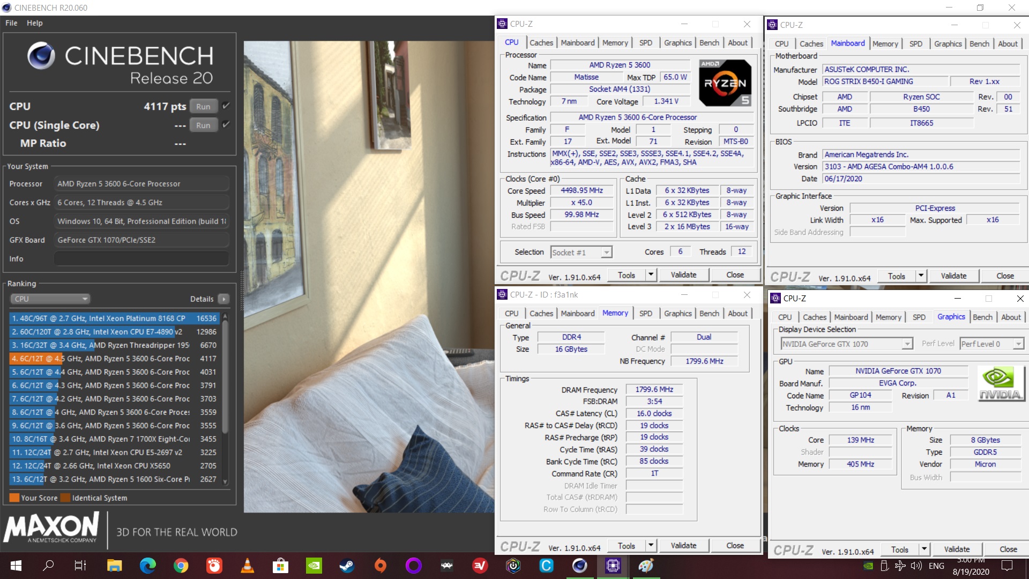Open NVIDIA GeForce Experience taskbar icon
The height and width of the screenshot is (579, 1029).
point(314,566)
